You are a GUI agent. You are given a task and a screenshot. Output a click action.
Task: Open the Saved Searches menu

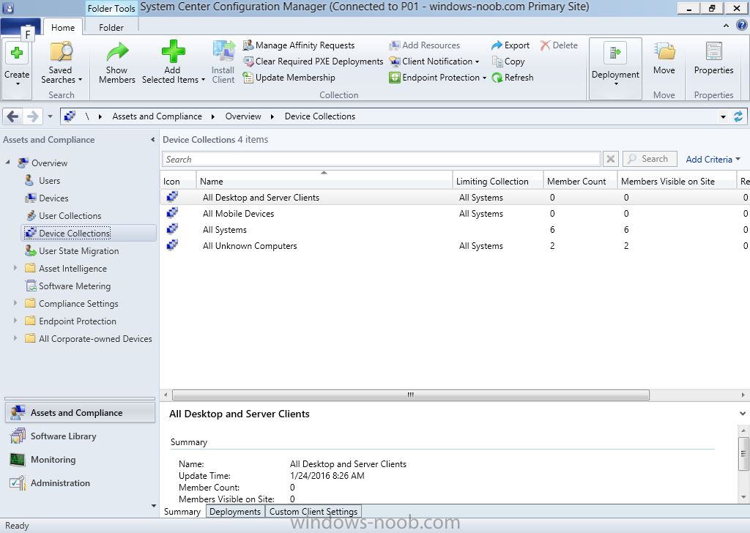pyautogui.click(x=62, y=64)
